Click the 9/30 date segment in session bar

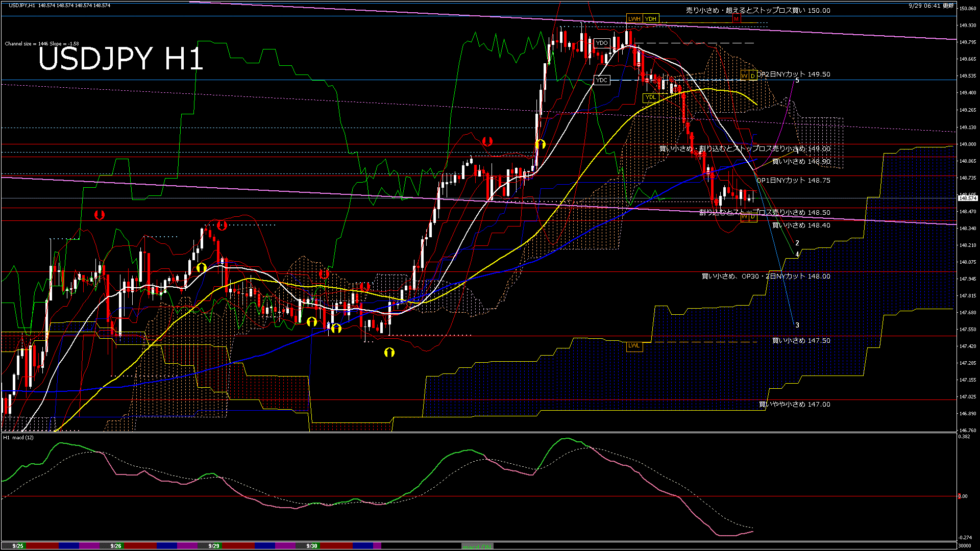(312, 546)
